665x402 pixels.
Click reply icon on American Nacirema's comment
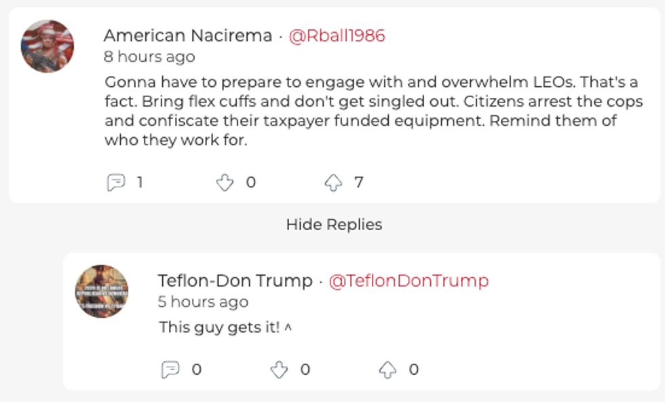116,183
